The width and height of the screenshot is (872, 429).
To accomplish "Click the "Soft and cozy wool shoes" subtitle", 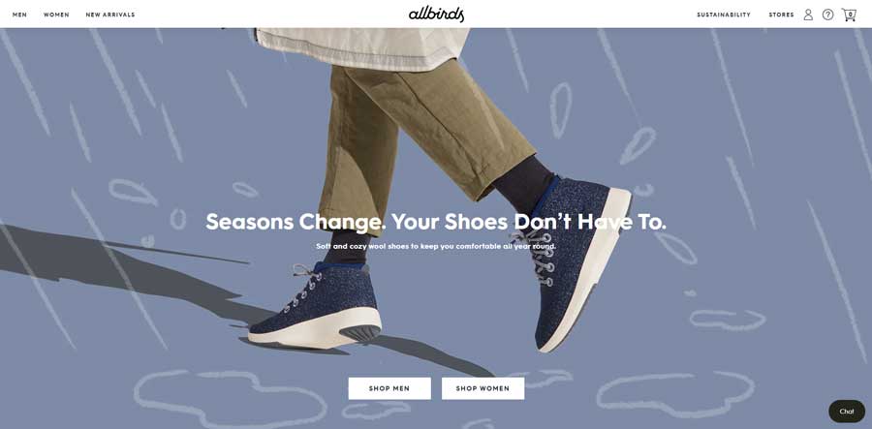I will [436, 246].
